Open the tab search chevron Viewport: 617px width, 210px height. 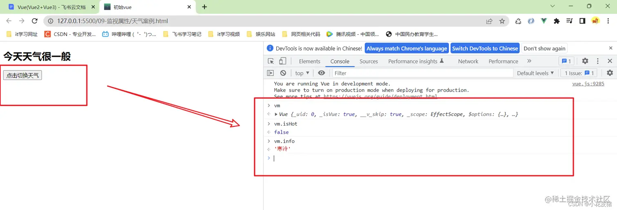pos(553,6)
